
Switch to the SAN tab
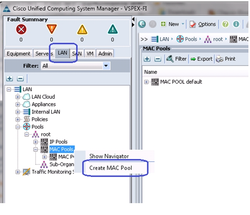point(77,54)
